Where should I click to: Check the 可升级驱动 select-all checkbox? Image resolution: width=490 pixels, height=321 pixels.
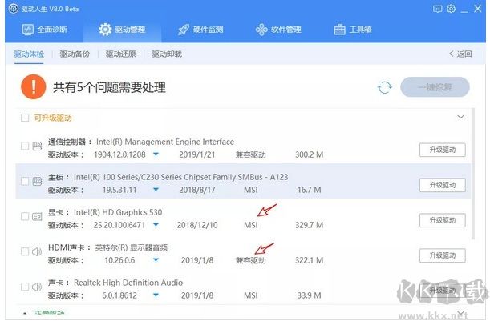pyautogui.click(x=25, y=118)
